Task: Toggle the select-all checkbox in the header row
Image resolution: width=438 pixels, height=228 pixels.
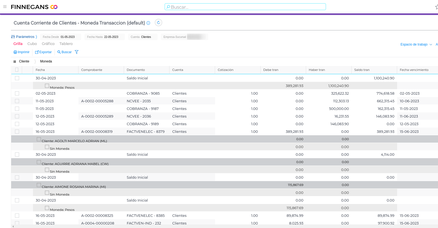Action: tap(17, 70)
